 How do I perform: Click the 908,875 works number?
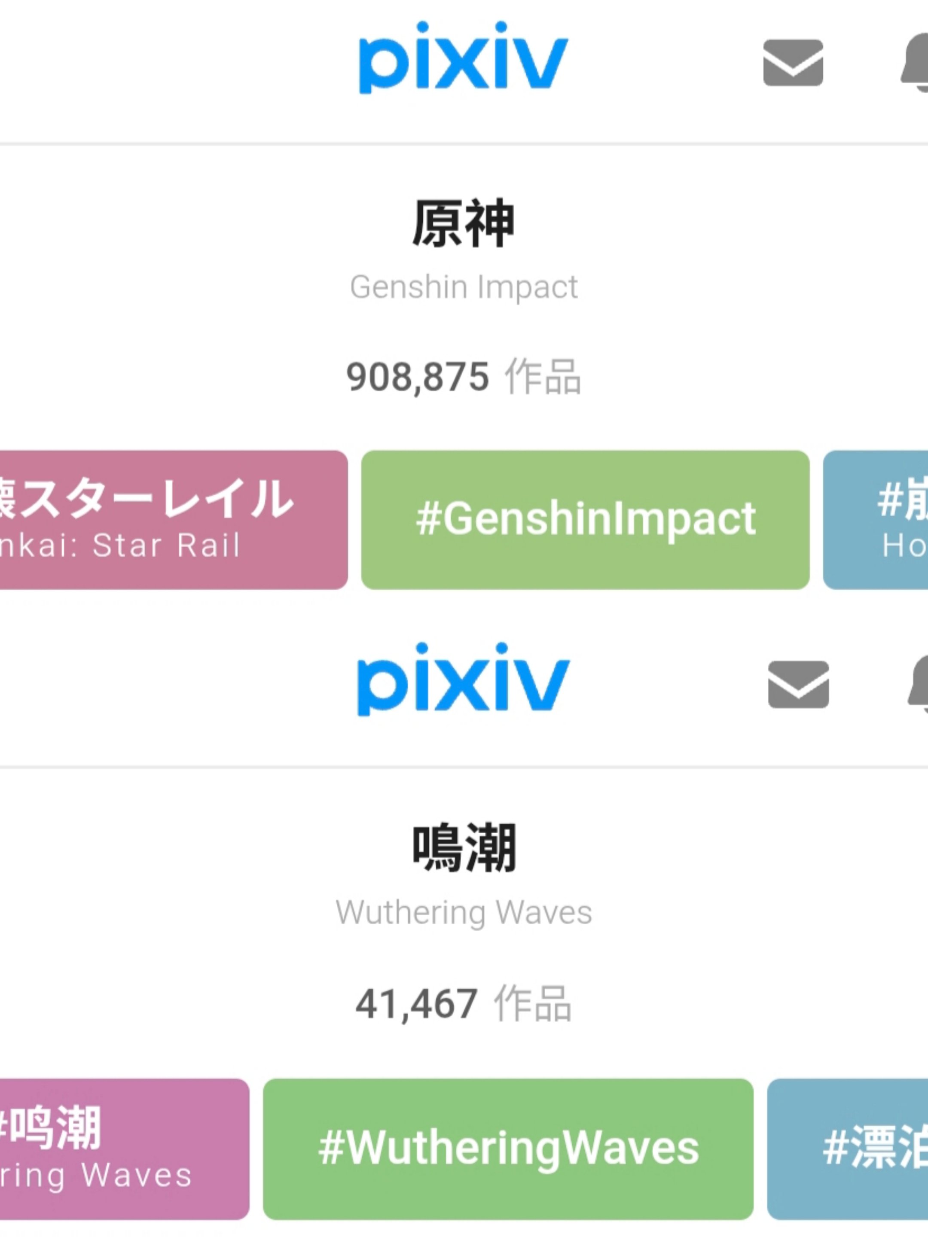click(418, 376)
